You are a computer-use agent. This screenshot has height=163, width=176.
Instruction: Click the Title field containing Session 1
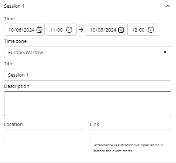tap(87, 75)
